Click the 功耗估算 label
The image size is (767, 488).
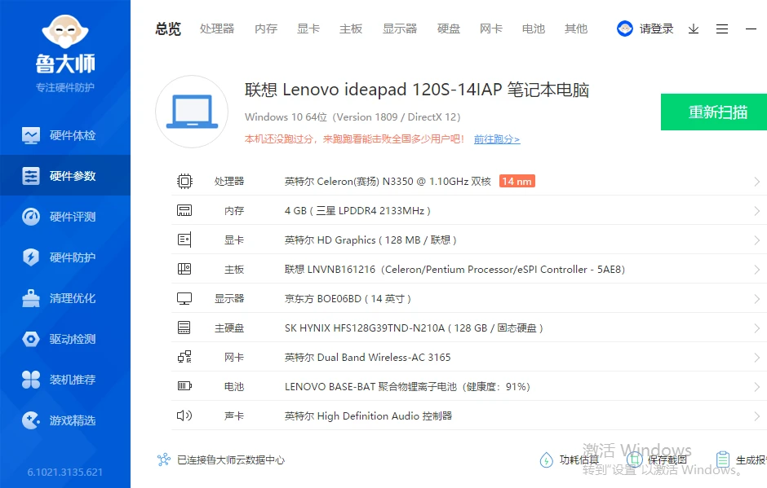tap(579, 459)
